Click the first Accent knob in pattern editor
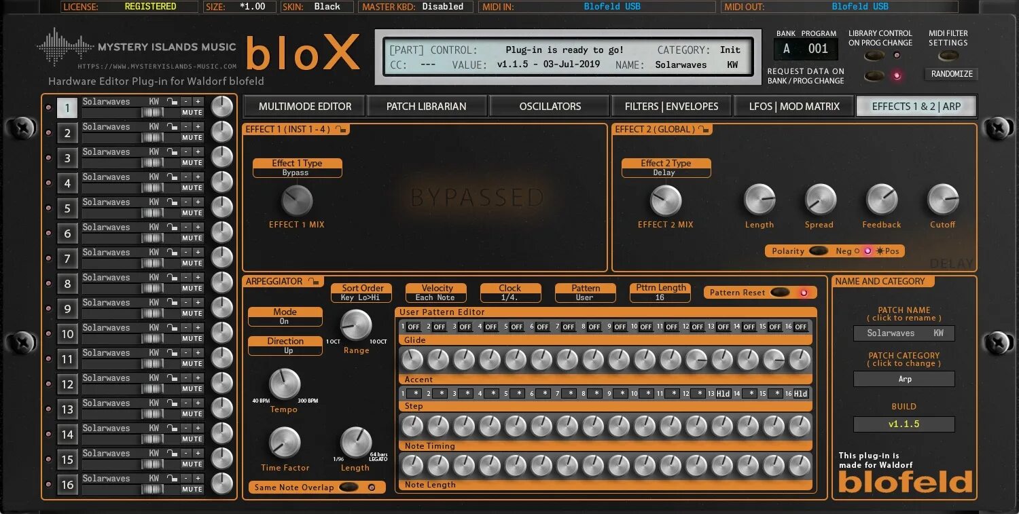The image size is (1019, 514). 412,359
